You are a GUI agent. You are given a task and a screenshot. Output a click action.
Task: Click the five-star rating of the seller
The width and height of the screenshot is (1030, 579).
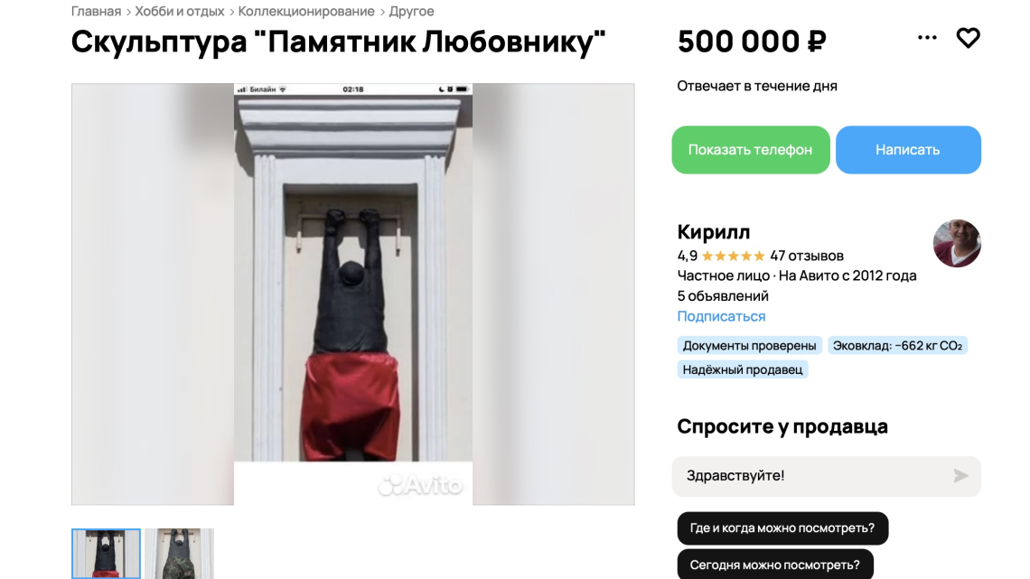point(733,256)
